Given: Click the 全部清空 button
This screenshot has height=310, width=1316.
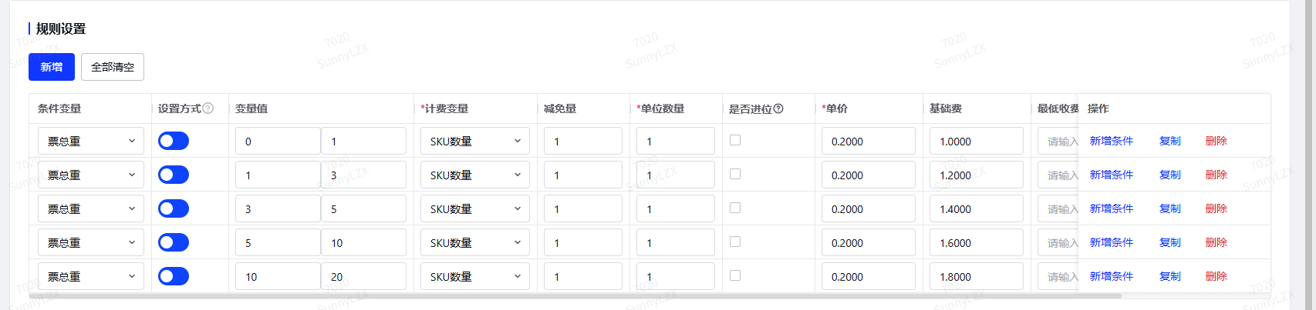Looking at the screenshot, I should tap(113, 67).
